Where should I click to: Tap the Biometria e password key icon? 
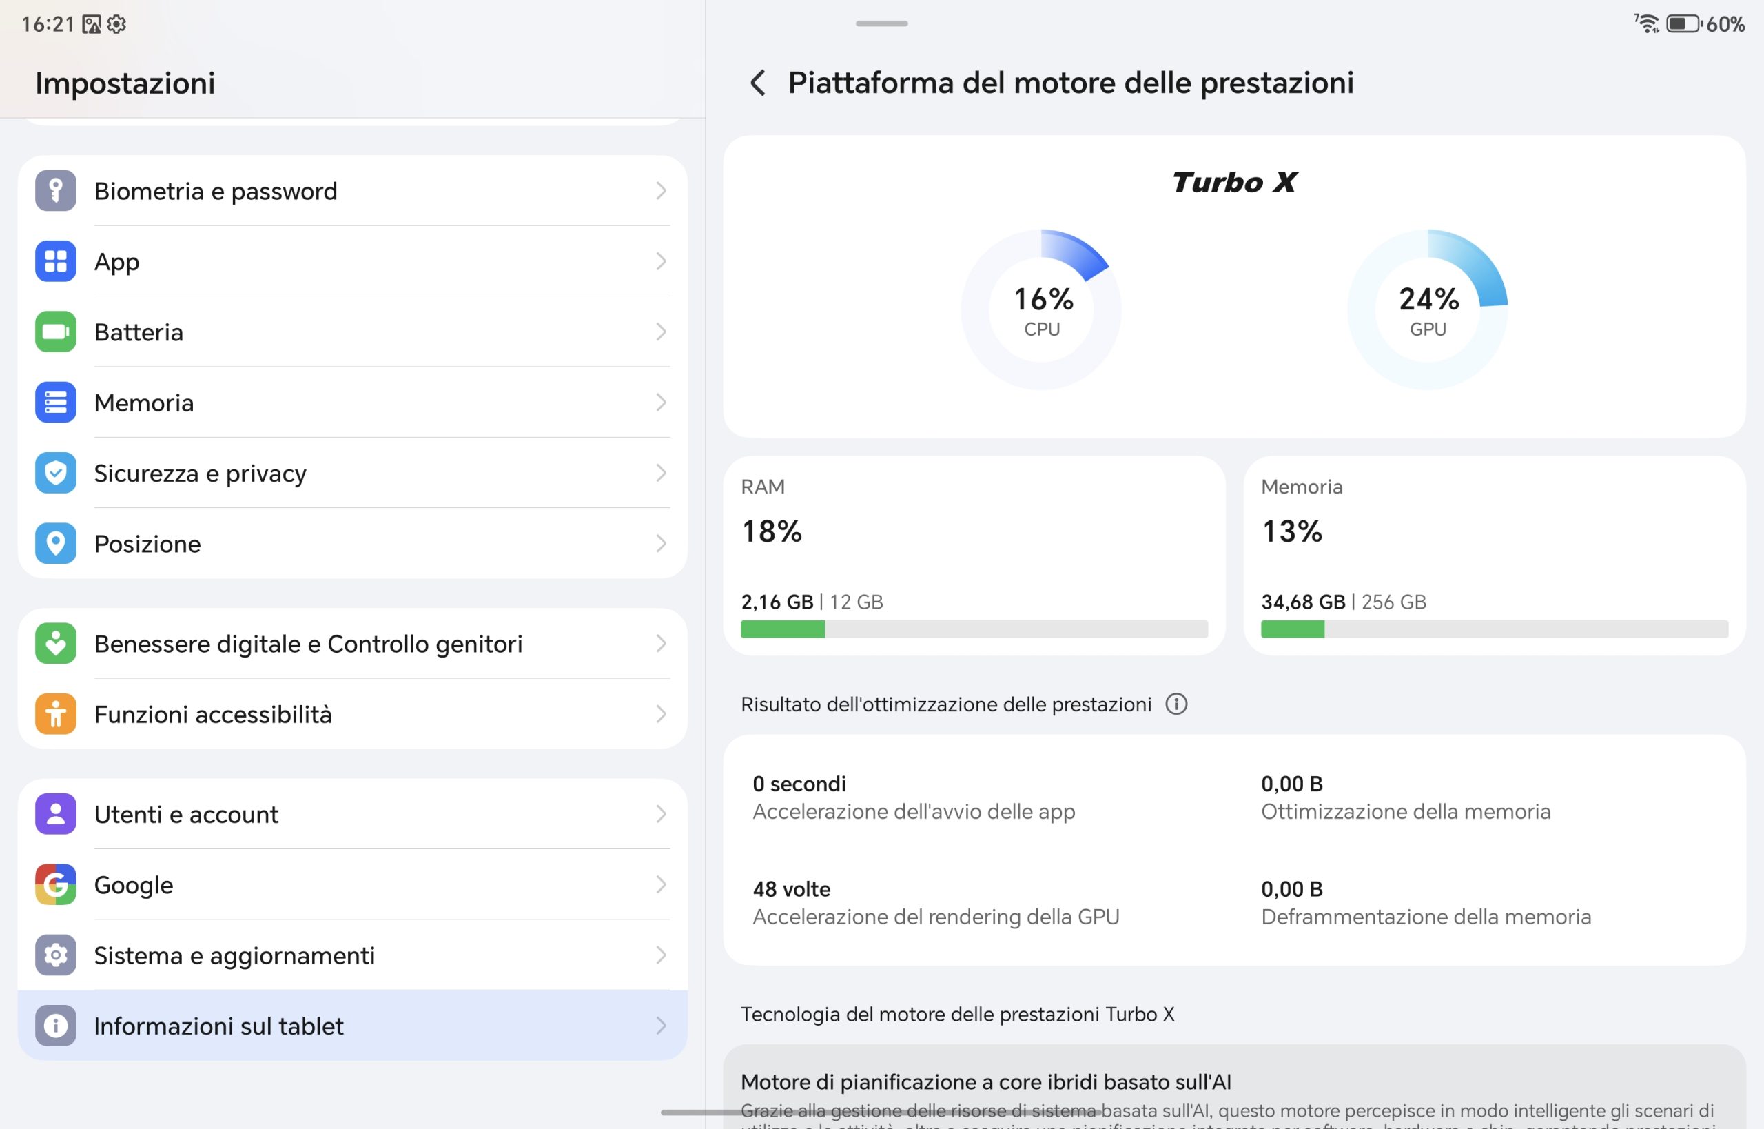pyautogui.click(x=56, y=191)
